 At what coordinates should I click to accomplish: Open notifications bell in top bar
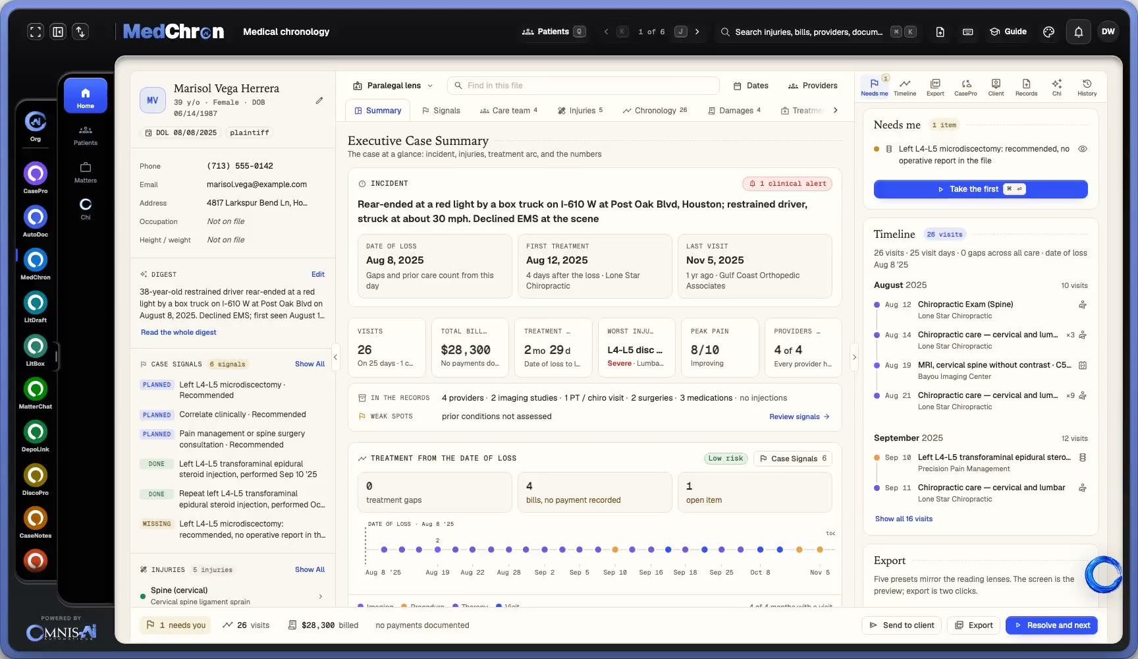pyautogui.click(x=1079, y=32)
